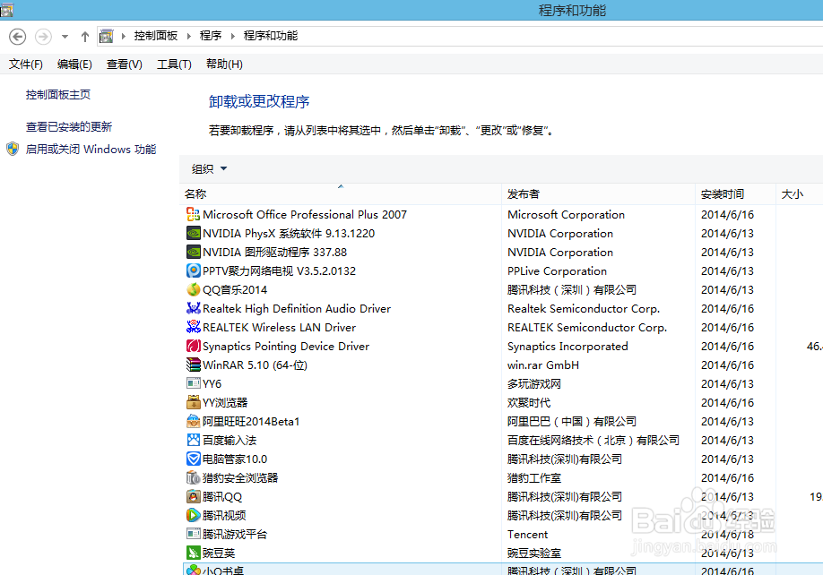823x575 pixels.
Task: Select the NVIDIA PhysX 系统软件 icon
Action: [193, 233]
